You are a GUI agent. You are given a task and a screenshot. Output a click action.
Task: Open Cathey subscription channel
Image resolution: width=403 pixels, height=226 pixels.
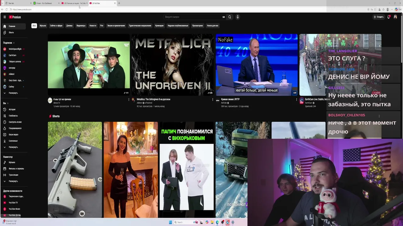pos(11,87)
